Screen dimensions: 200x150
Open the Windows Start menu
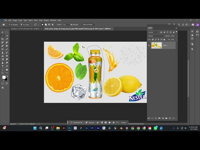pos(35,128)
